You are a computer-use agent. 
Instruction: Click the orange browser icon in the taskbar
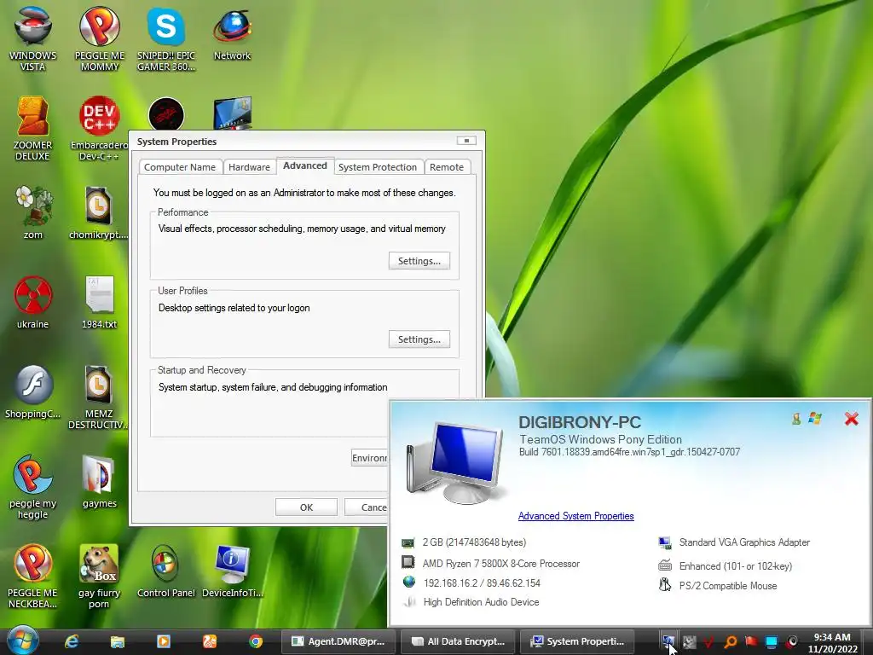click(210, 641)
